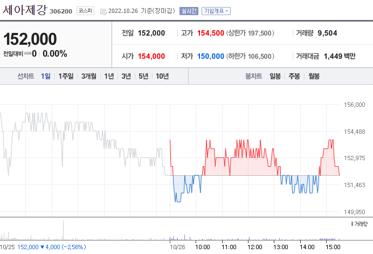Click the 151,463 y-axis label
The image size is (373, 254).
[355, 185]
